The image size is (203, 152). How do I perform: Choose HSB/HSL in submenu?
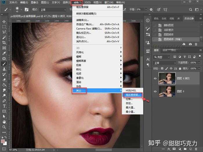(133, 91)
